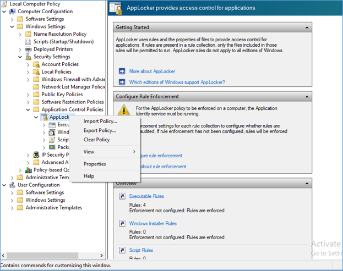Collapse the Configure Rule Enforcement section
Screen dimensions: 343x271
pos(307,97)
